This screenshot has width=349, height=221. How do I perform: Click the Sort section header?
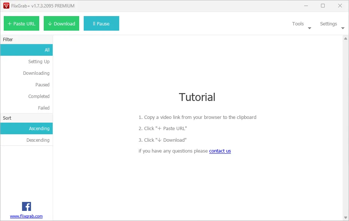(27, 118)
